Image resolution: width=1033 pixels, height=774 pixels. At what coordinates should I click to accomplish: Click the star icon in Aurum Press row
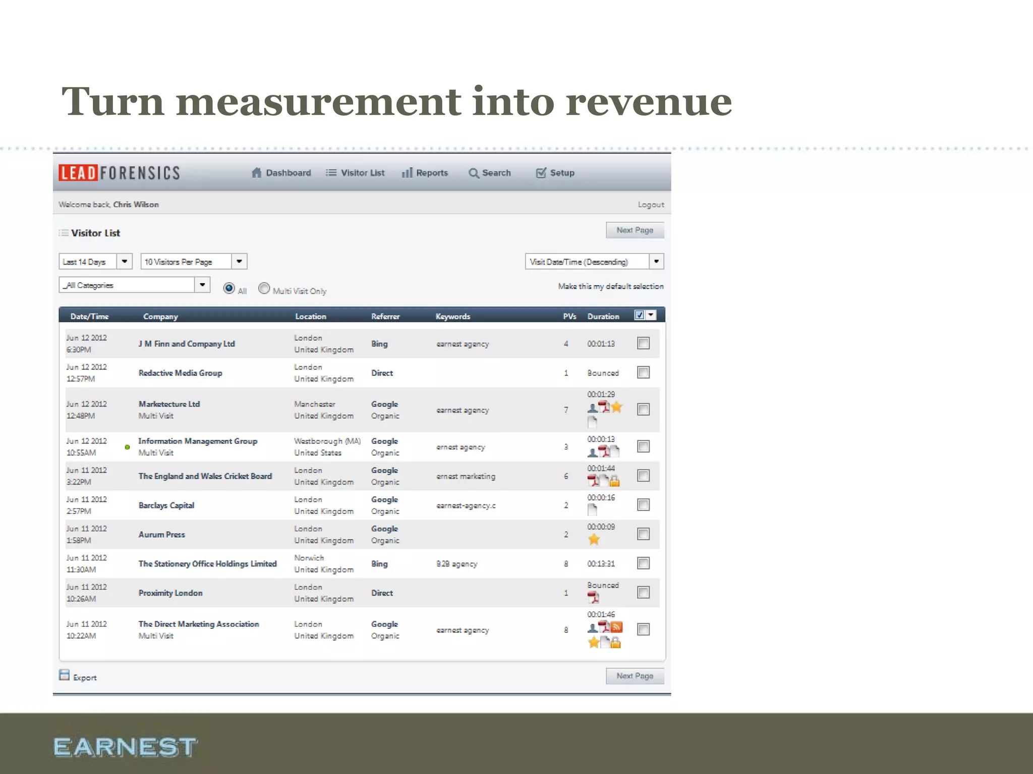[594, 540]
